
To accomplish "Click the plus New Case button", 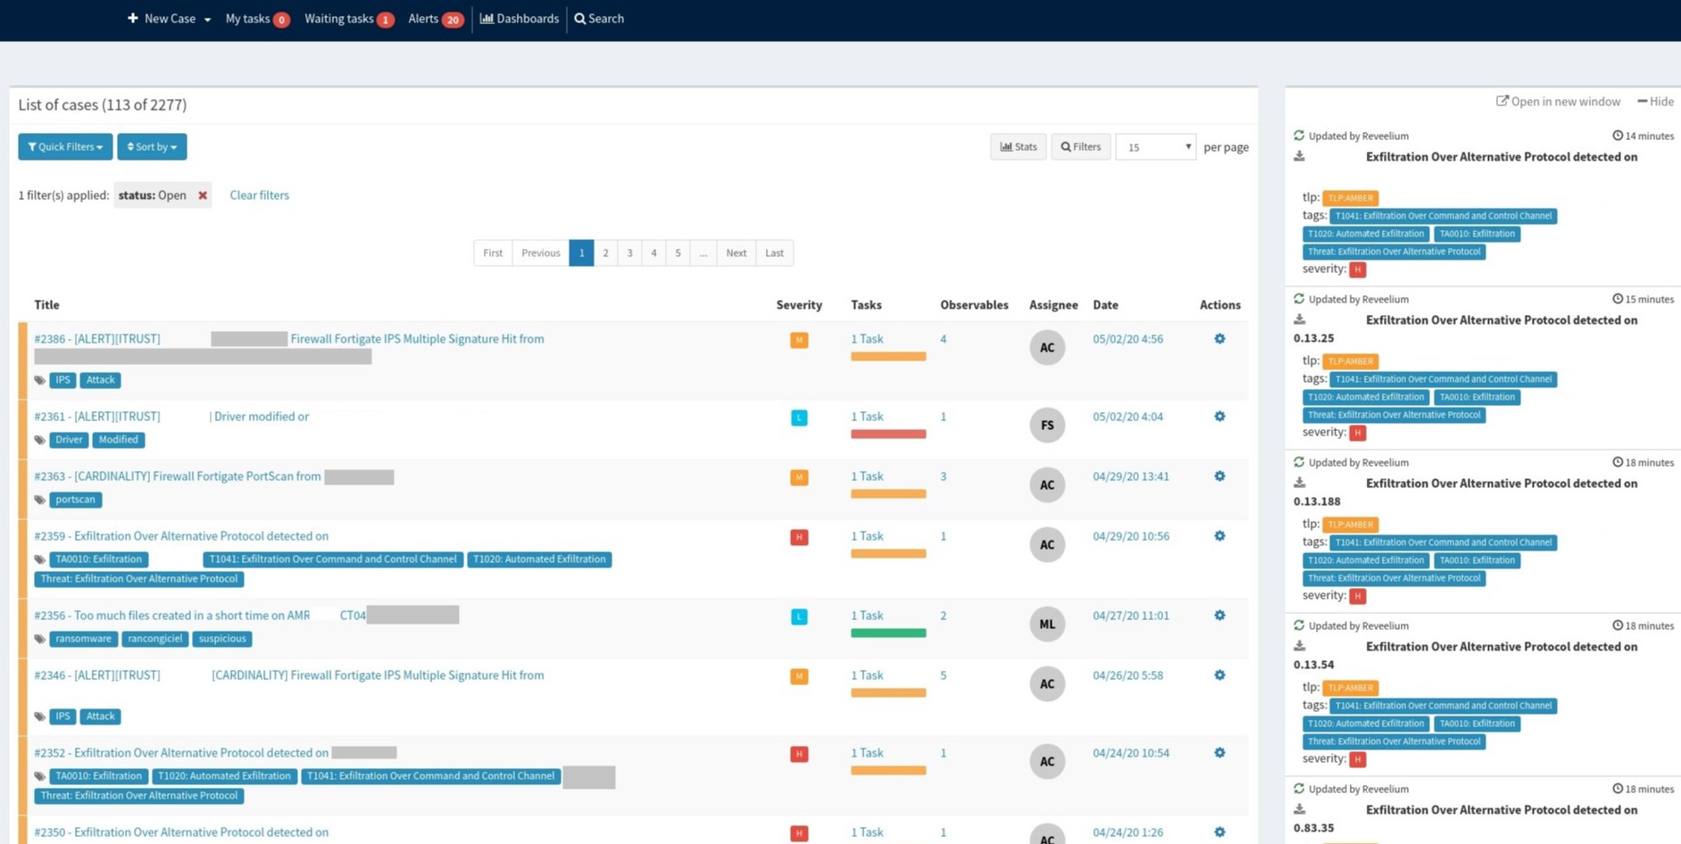I will 162,19.
